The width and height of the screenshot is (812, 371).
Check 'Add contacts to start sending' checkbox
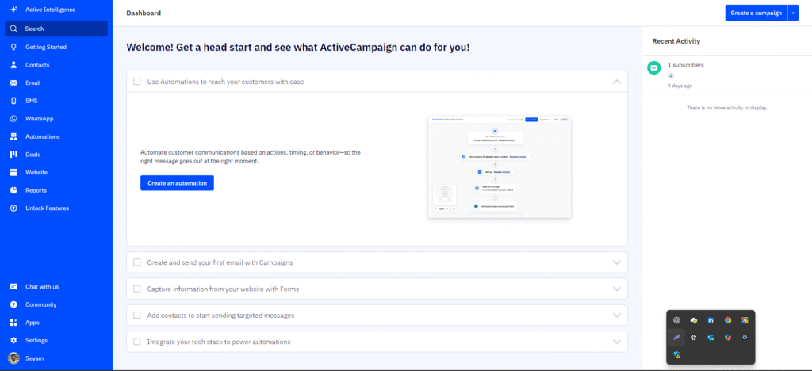coord(137,316)
